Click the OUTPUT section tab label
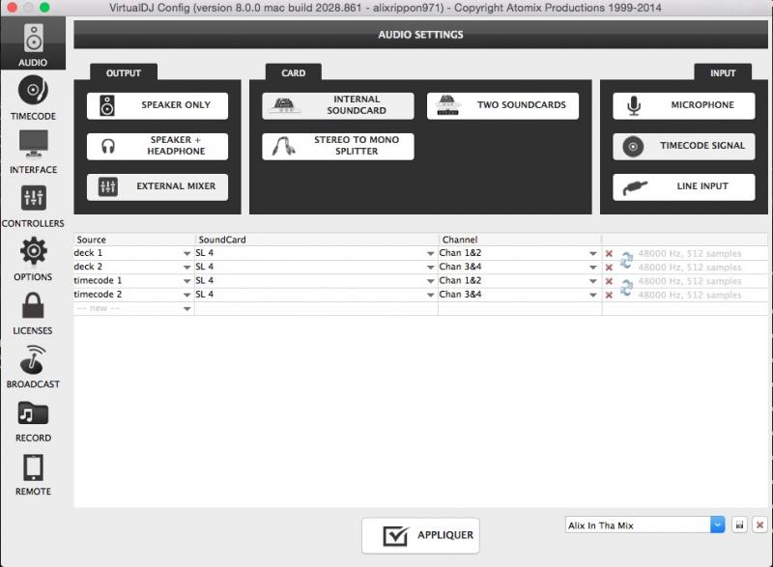This screenshot has width=773, height=567. tap(124, 72)
